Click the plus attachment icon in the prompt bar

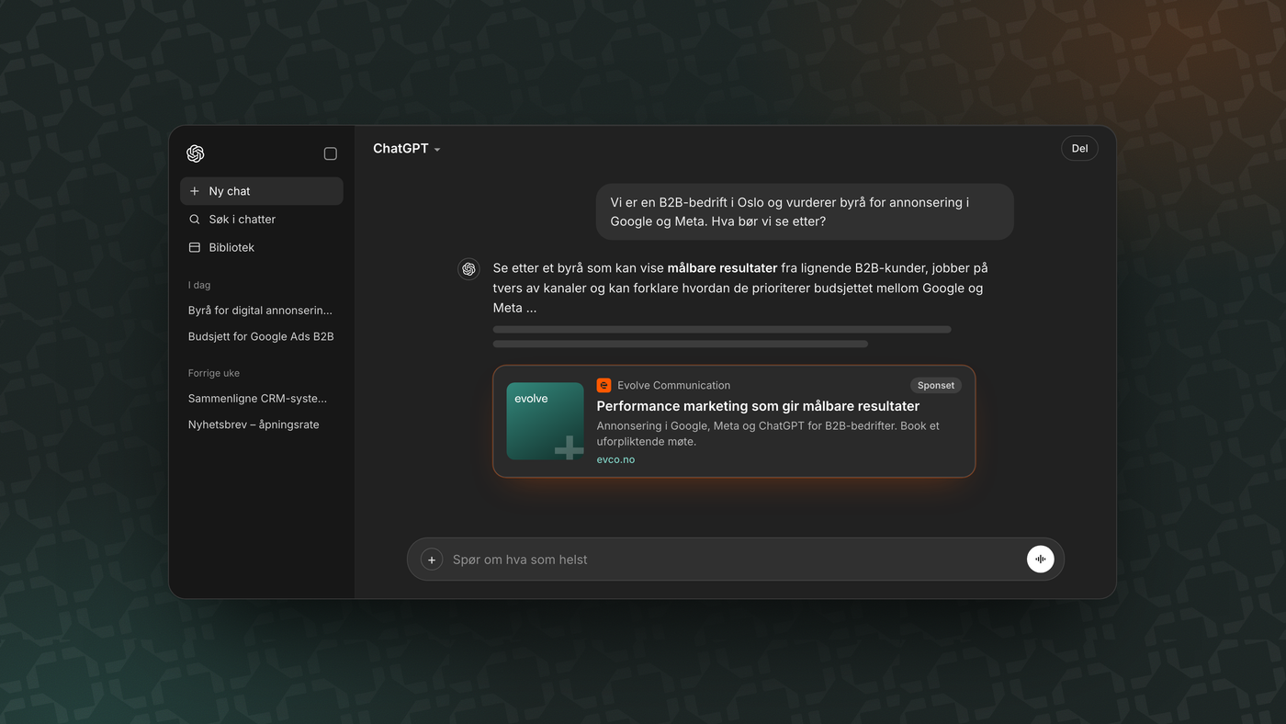click(432, 560)
